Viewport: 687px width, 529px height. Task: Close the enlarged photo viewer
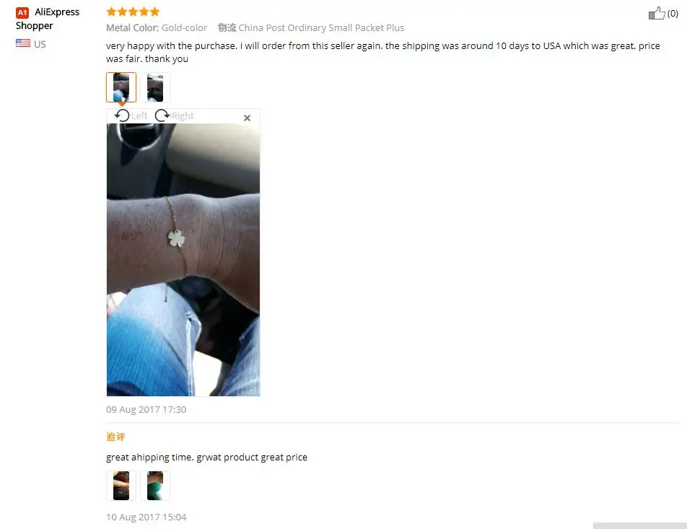pos(247,118)
